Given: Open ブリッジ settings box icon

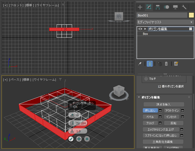Looking at the screenshot, I should 160,123.
